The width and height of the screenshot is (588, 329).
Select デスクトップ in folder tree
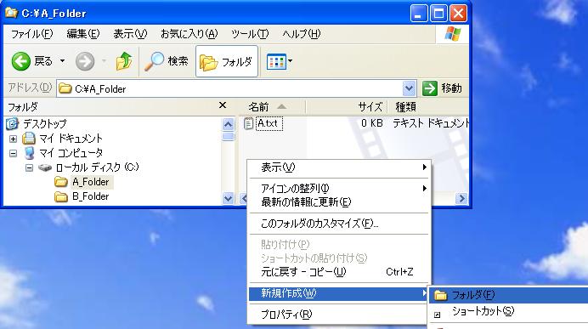click(x=45, y=123)
